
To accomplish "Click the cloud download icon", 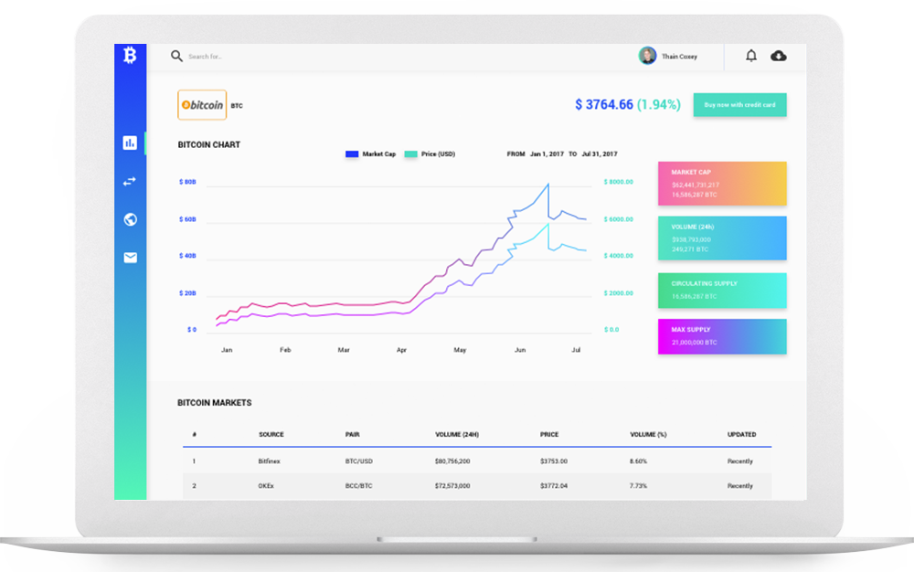I will point(779,56).
